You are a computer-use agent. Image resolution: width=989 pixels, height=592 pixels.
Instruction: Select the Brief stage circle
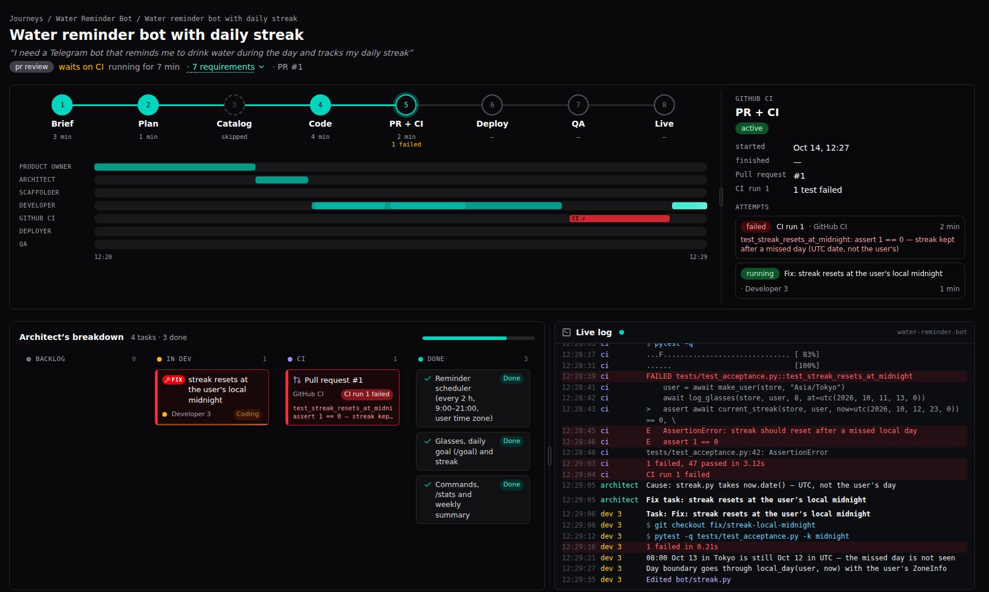coord(62,105)
